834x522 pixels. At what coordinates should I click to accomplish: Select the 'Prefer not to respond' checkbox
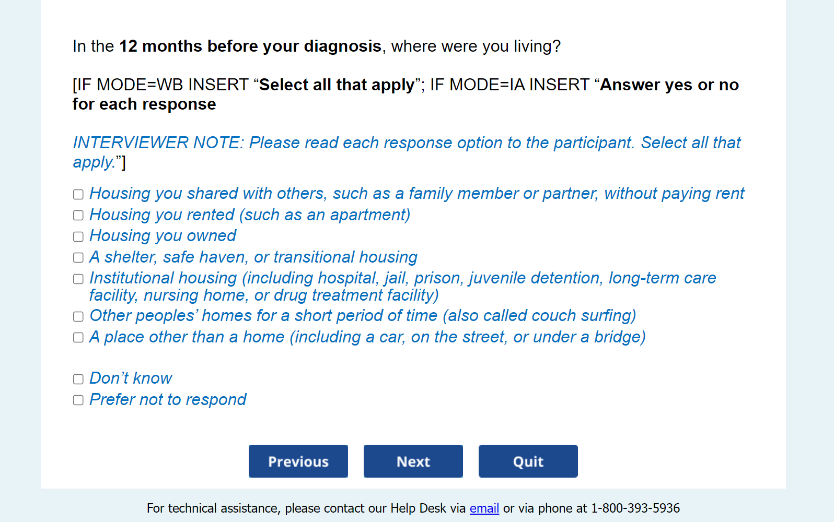click(x=78, y=400)
